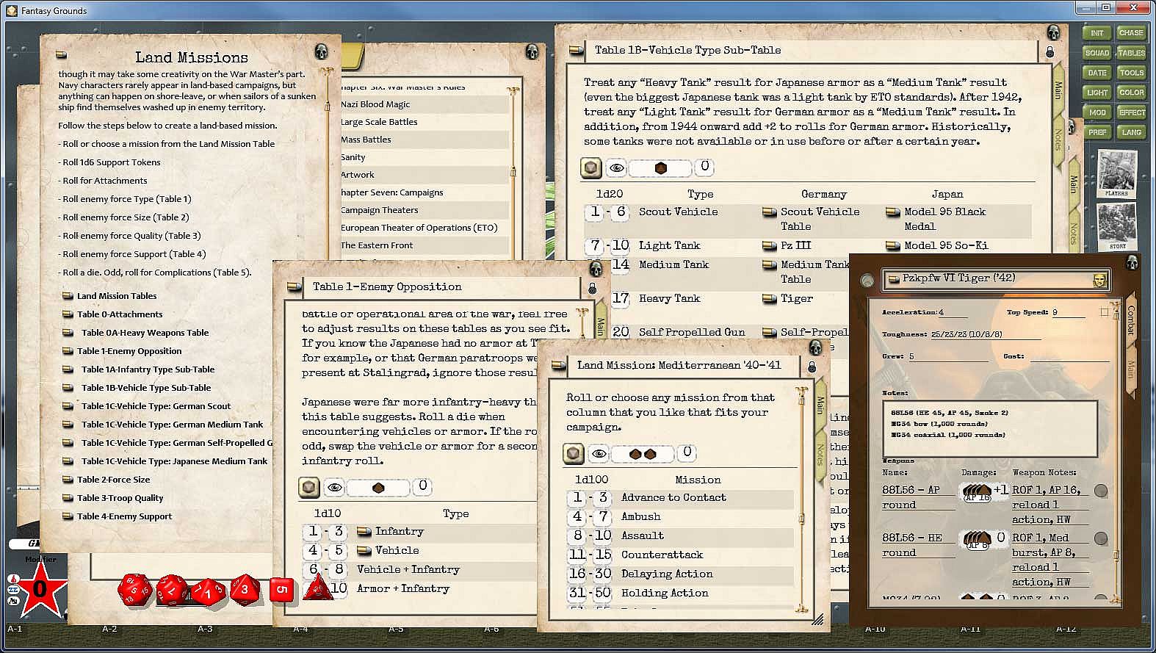Toggle round button beside 88L56 - AP weapon
Image resolution: width=1156 pixels, height=653 pixels.
pos(1100,491)
